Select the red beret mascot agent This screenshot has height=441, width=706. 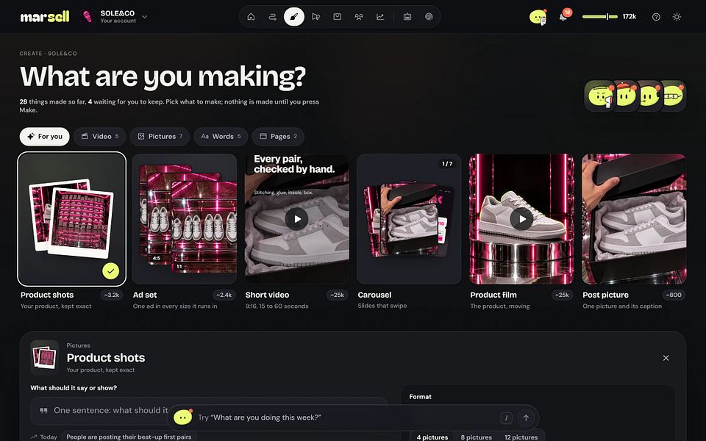[625, 96]
